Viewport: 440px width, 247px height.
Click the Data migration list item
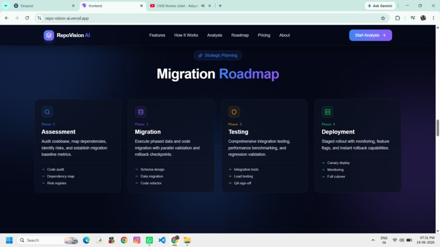tap(152, 176)
